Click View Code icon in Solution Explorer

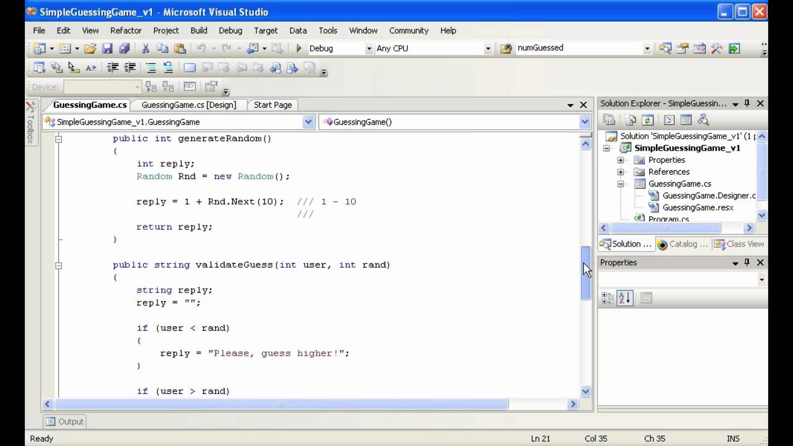pyautogui.click(x=669, y=120)
